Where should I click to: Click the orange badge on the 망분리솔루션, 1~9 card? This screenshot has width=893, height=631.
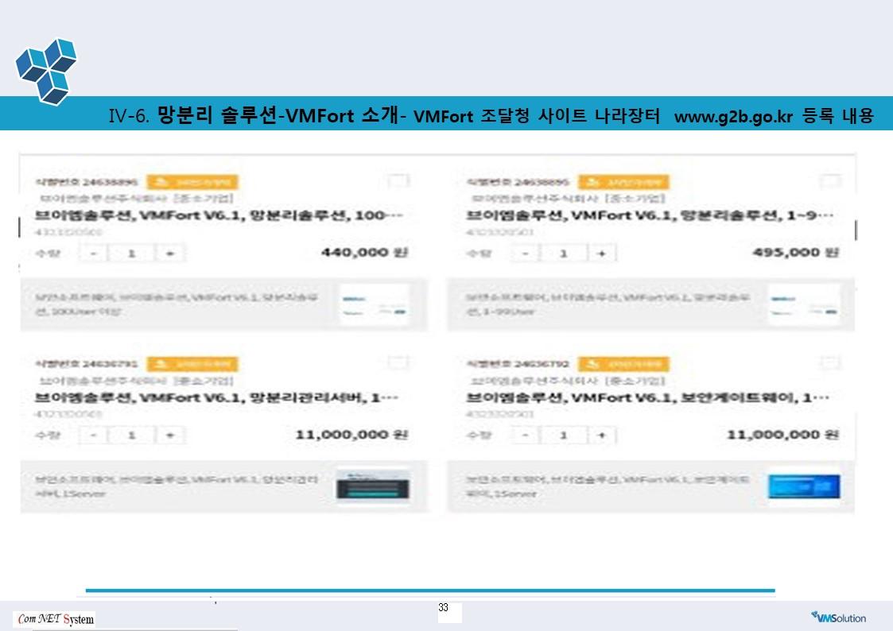[623, 182]
